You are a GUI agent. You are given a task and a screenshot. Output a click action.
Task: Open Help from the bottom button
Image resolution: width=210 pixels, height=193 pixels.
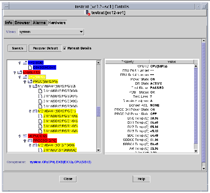point(142,179)
